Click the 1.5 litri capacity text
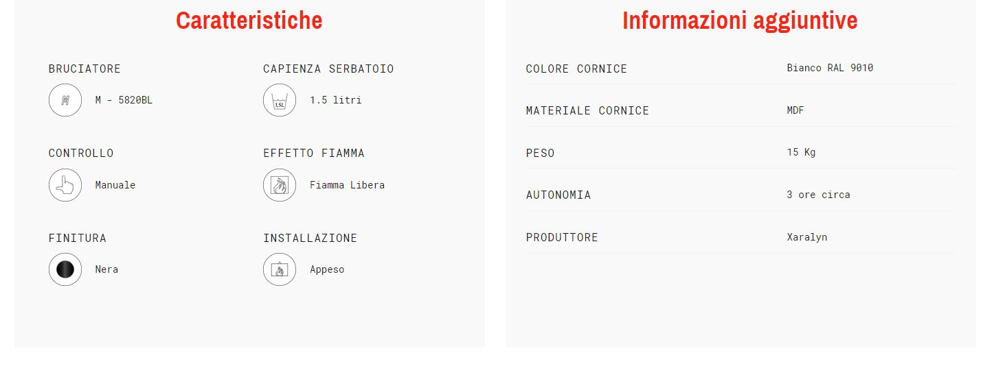 (x=335, y=100)
